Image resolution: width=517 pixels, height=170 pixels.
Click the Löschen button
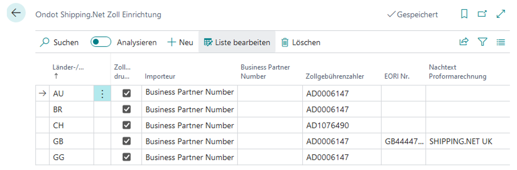tap(301, 42)
